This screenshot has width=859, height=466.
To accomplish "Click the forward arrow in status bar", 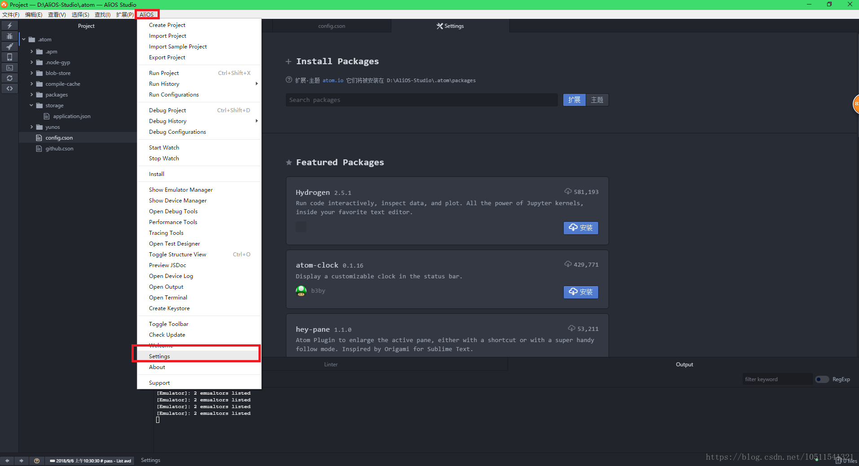I will [21, 461].
